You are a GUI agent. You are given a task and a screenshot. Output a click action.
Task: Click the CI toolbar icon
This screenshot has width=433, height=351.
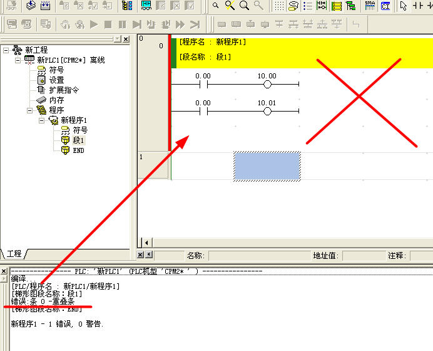pos(385,6)
